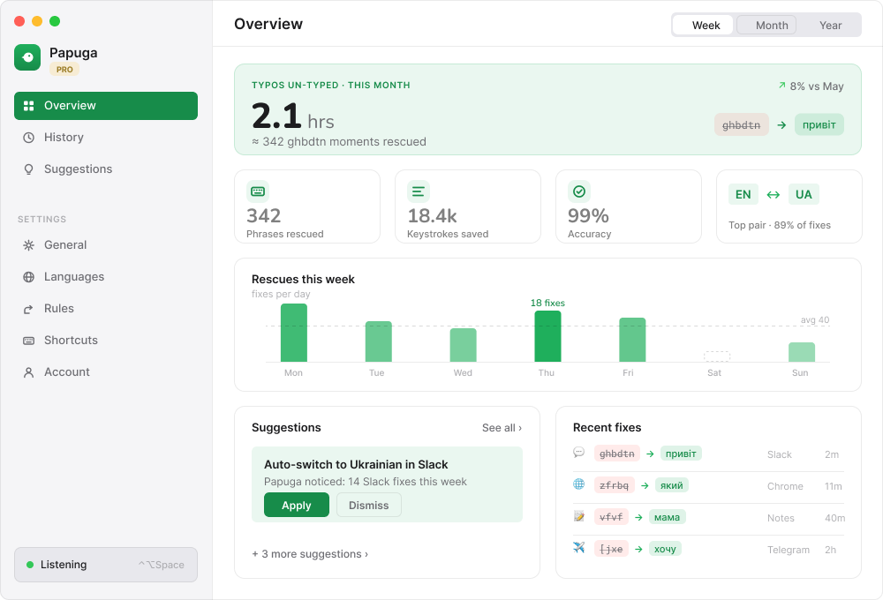This screenshot has height=600, width=883.
Task: Open History via its clock icon
Action: tap(29, 138)
